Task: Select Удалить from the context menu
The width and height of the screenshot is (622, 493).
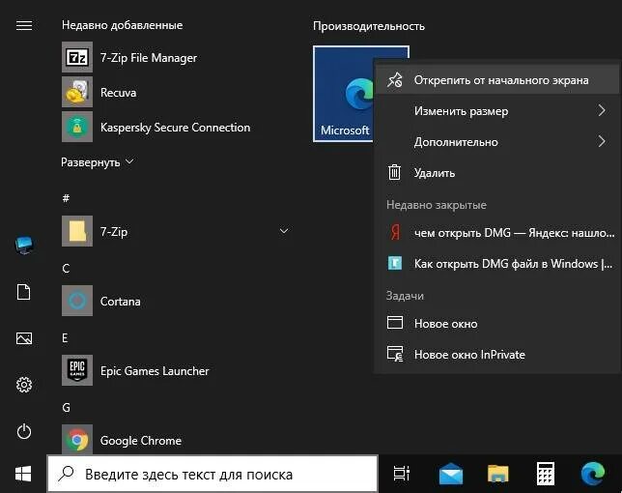Action: [497, 173]
